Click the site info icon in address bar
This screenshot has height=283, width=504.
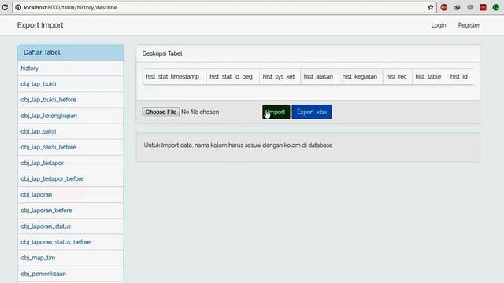[x=18, y=7]
